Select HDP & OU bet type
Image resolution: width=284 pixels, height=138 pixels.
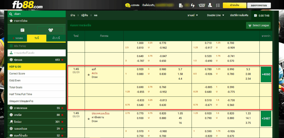[x=37, y=67]
